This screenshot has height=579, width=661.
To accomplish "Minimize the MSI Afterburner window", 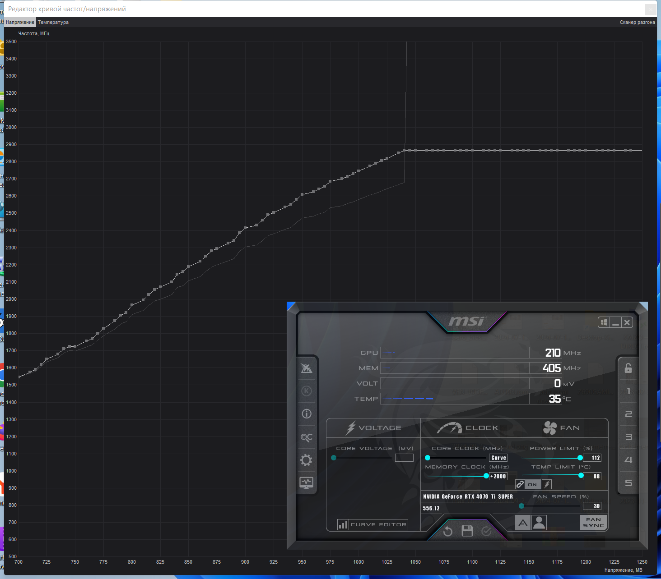I will [x=615, y=322].
